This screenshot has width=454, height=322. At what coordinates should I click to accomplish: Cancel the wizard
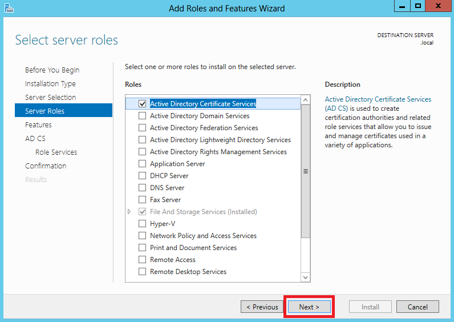417,307
